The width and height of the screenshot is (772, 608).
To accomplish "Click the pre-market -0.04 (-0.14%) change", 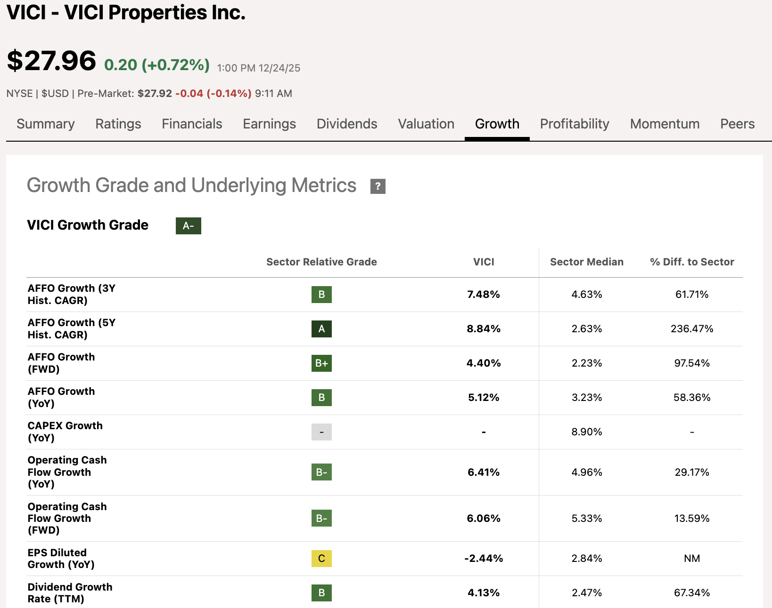I will [213, 94].
